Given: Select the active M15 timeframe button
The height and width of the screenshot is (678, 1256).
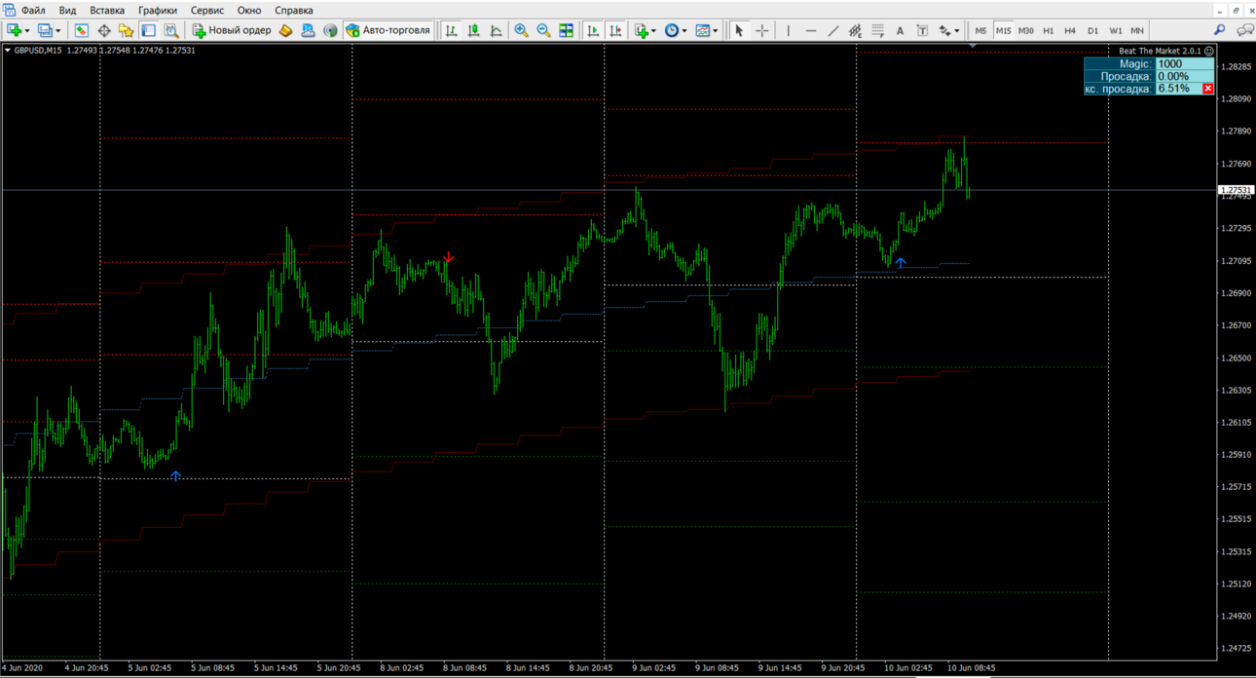Looking at the screenshot, I should pos(1003,30).
